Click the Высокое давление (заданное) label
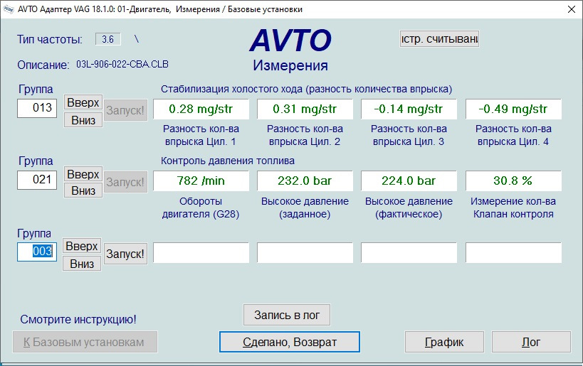This screenshot has width=583, height=366. click(305, 208)
